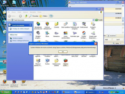Image resolution: width=125 pixels, height=94 pixels.
Task: Switch to Panel sterowania taskbar button
Action: [x=90, y=92]
